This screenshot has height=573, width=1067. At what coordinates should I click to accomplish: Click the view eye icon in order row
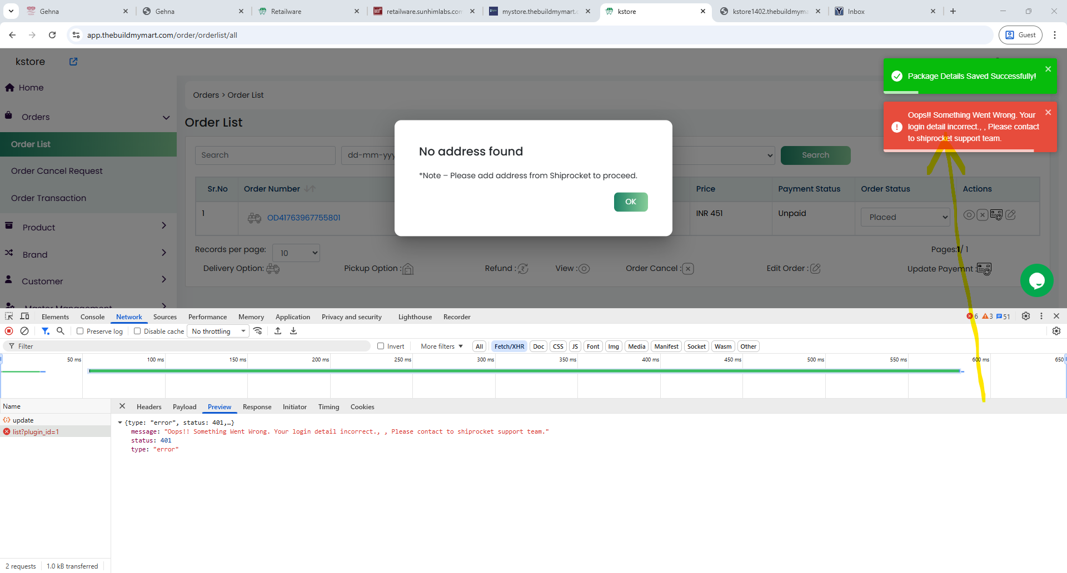(x=969, y=215)
